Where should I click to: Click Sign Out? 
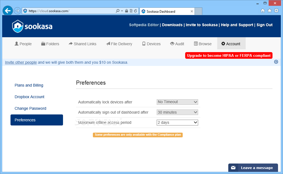point(264,25)
